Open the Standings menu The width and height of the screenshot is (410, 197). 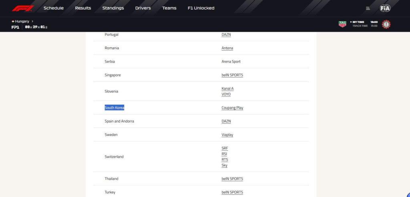point(113,8)
